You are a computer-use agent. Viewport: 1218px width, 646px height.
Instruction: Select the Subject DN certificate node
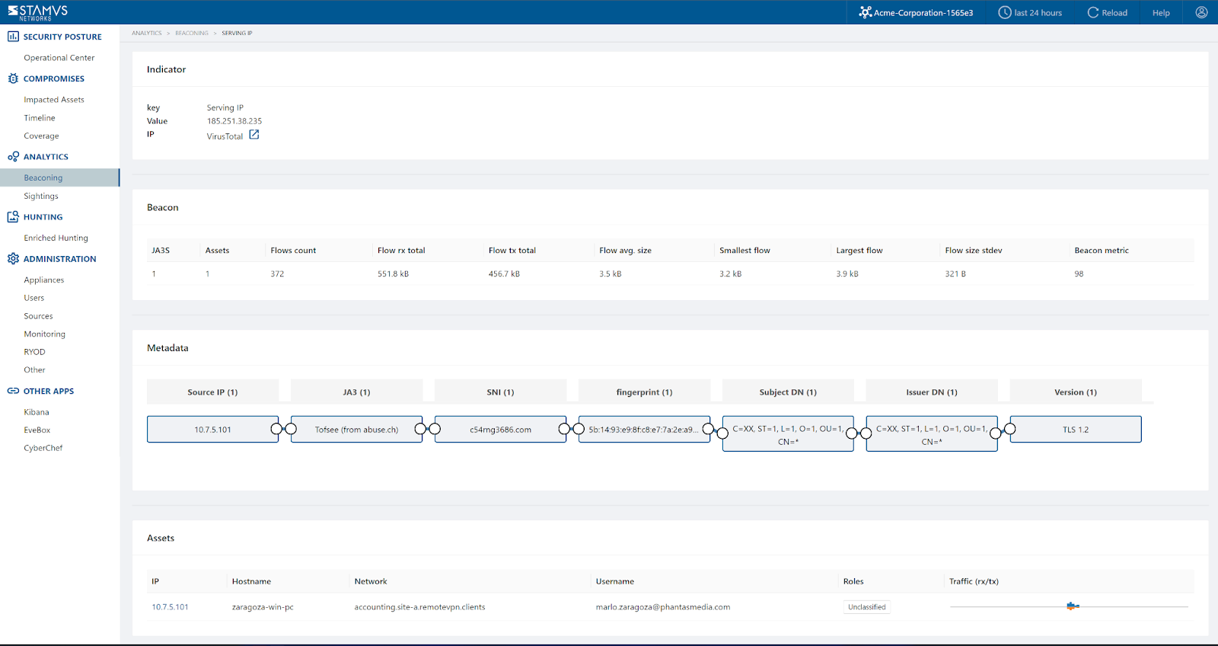pos(788,434)
